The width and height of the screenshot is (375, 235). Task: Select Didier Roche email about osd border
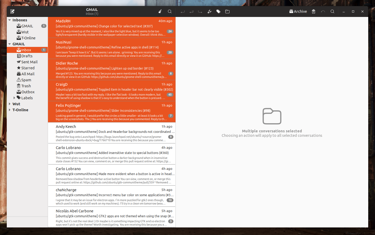click(112, 70)
